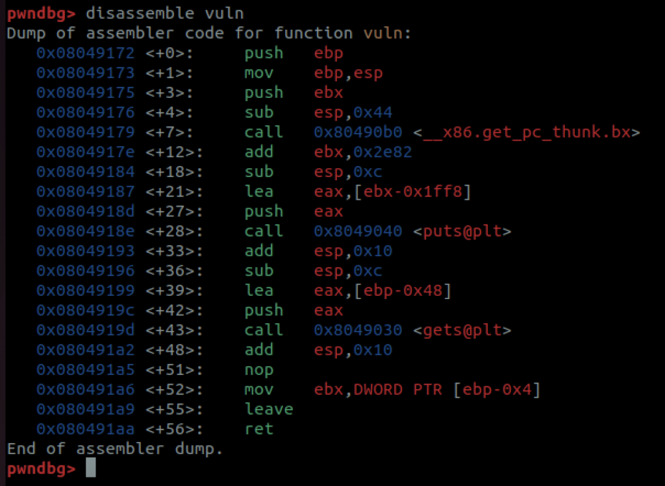Image resolution: width=665 pixels, height=486 pixels.
Task: Click the gets@plt call target symbol
Action: tap(462, 330)
